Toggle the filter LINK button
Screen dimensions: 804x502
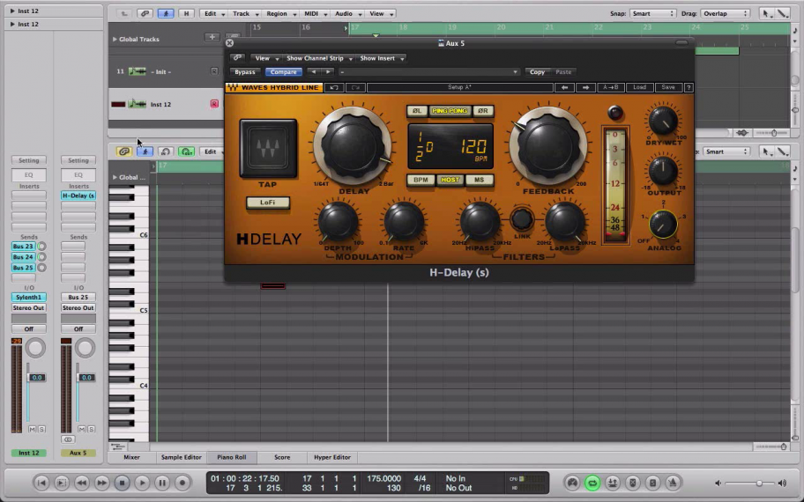click(x=522, y=219)
